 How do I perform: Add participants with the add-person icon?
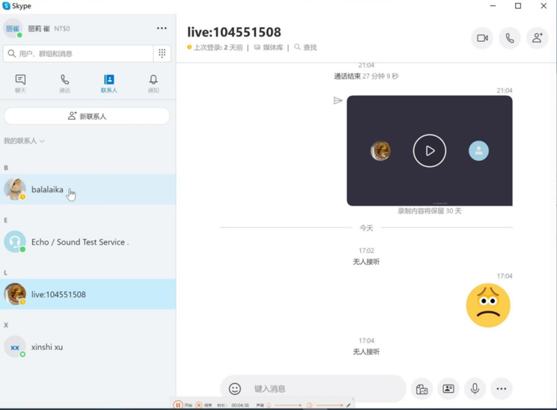pos(537,38)
